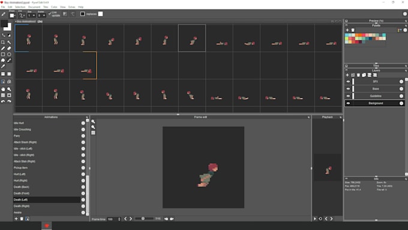This screenshot has height=230, width=408.
Task: Select the Fill bucket tool
Action: (3, 61)
